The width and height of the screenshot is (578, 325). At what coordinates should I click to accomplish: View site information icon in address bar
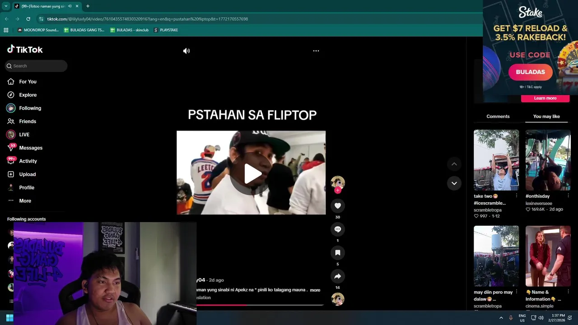(x=41, y=19)
